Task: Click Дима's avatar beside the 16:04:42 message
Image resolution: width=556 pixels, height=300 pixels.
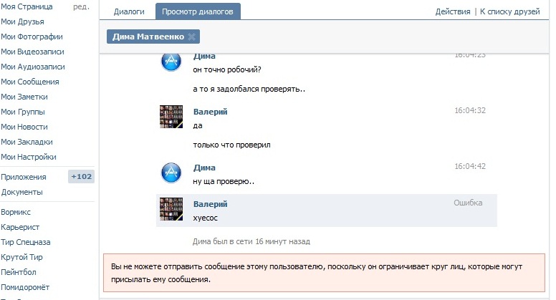Action: 171,173
